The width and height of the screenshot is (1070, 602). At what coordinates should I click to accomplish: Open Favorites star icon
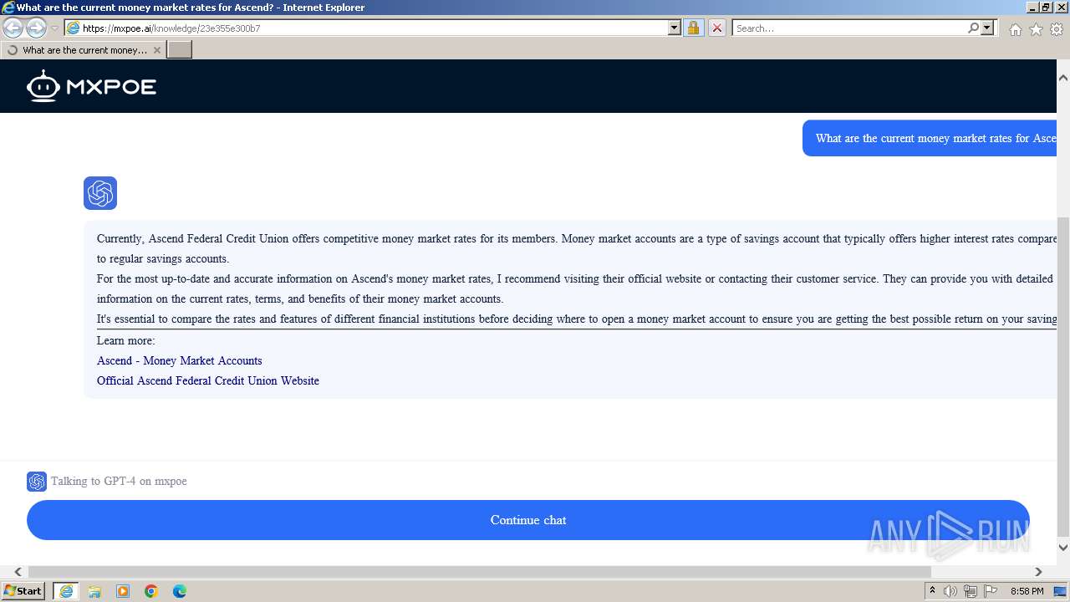tap(1036, 29)
